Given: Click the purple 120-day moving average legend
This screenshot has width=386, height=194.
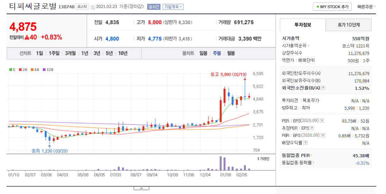Looking at the screenshot, I should pyautogui.click(x=48, y=70).
